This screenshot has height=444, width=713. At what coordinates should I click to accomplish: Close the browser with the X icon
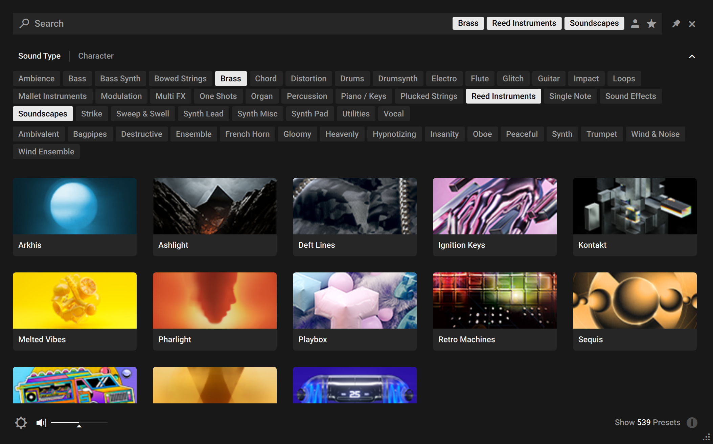click(692, 23)
